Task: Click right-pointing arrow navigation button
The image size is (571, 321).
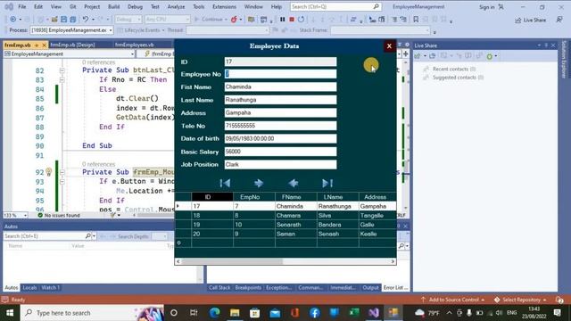Action: [x=259, y=183]
